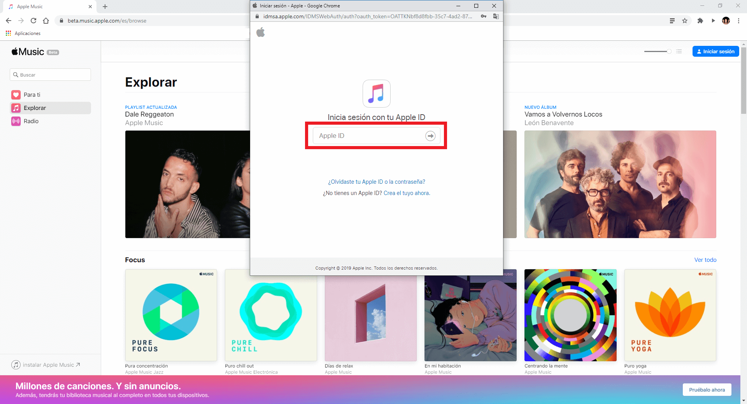747x404 pixels.
Task: Click the Radio broadcast icon
Action: pos(16,121)
